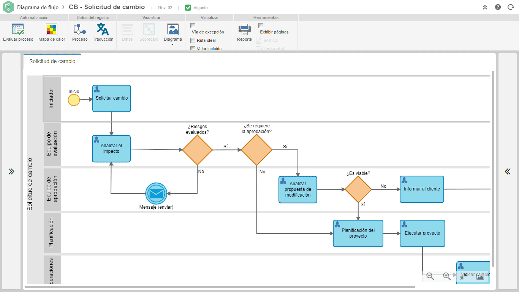Screen dimensions: 519x292
Task: Expand the left side panel chevrons
Action: point(11,171)
